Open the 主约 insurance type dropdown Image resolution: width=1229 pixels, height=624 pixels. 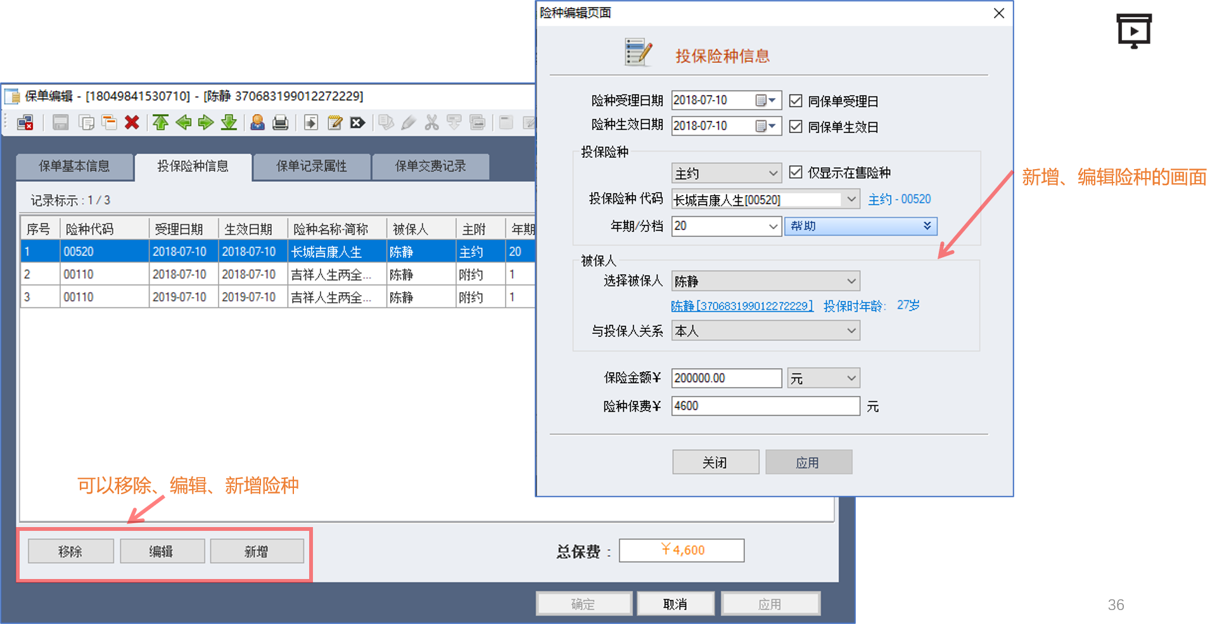tap(726, 173)
